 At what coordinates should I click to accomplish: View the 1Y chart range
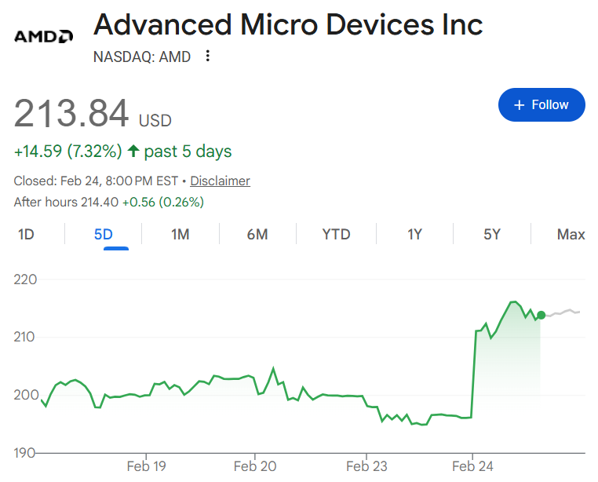point(414,234)
